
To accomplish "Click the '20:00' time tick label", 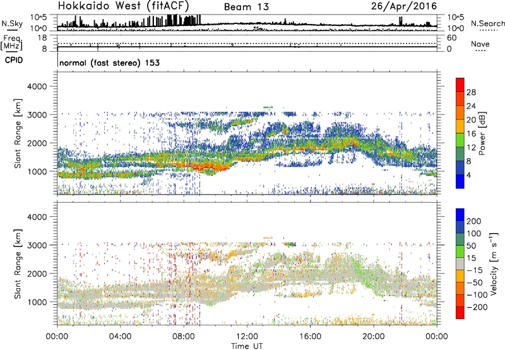I will click(374, 337).
